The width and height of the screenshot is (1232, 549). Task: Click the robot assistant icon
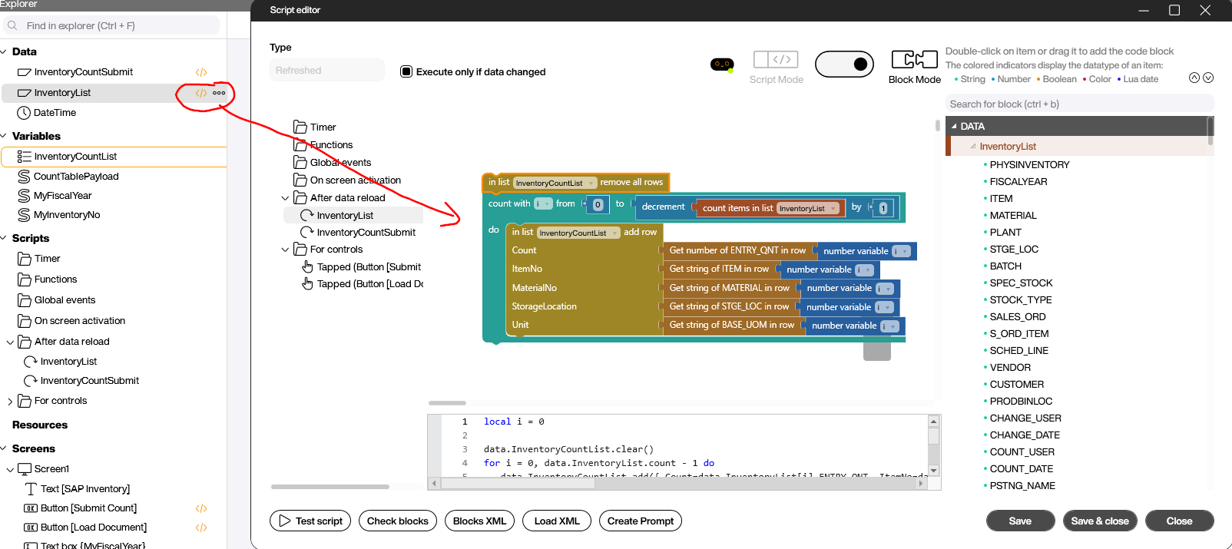click(721, 64)
